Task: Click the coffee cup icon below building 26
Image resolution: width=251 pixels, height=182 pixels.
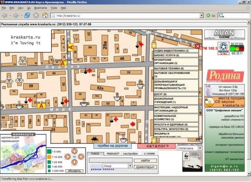Action: [84, 103]
